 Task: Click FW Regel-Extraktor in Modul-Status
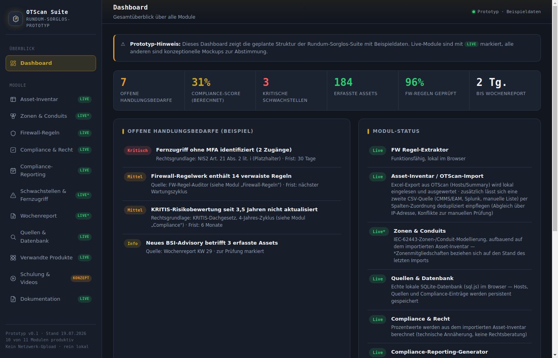tap(450, 154)
